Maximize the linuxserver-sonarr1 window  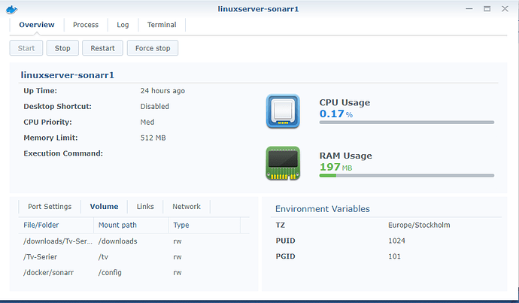click(487, 9)
